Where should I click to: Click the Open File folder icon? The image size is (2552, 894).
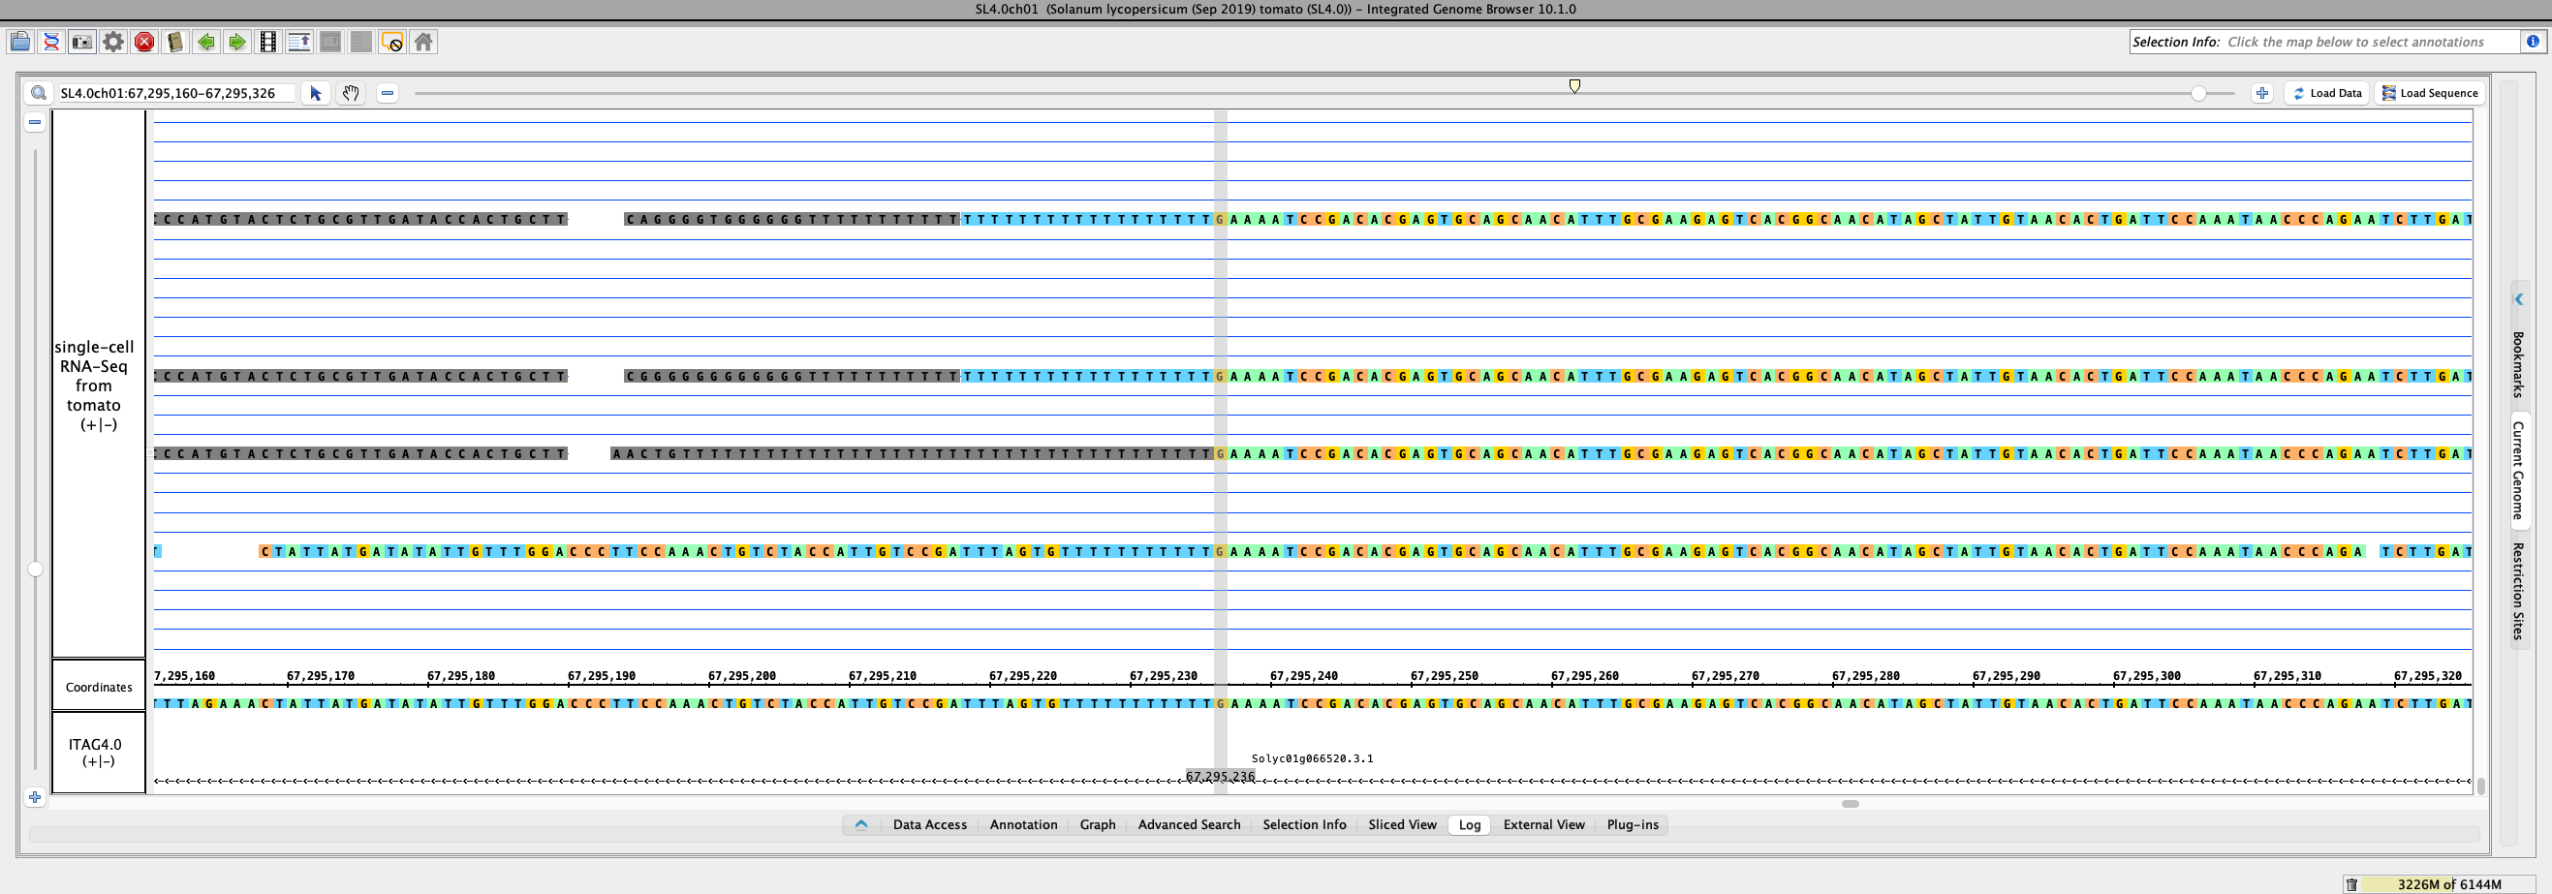pyautogui.click(x=19, y=42)
